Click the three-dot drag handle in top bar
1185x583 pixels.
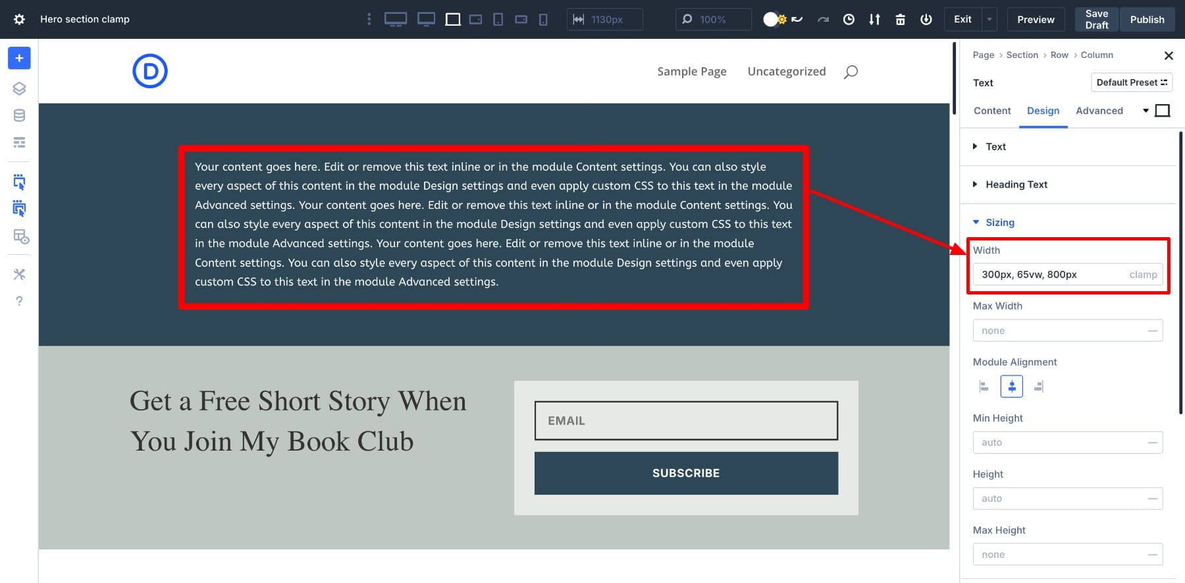(369, 19)
